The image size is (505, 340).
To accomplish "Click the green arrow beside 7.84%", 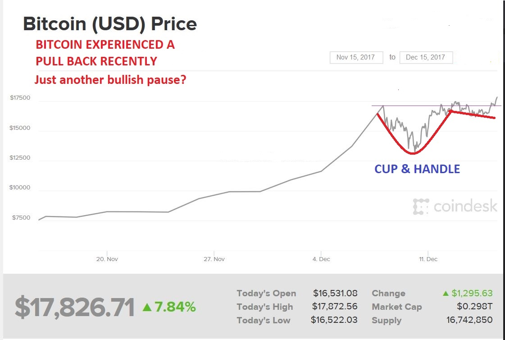I will (147, 308).
